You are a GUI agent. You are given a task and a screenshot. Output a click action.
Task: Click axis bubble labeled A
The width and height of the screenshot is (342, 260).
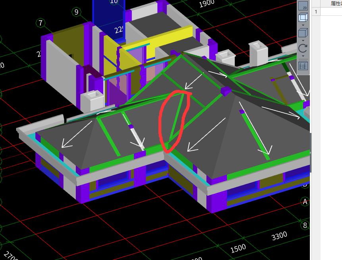pyautogui.click(x=305, y=202)
